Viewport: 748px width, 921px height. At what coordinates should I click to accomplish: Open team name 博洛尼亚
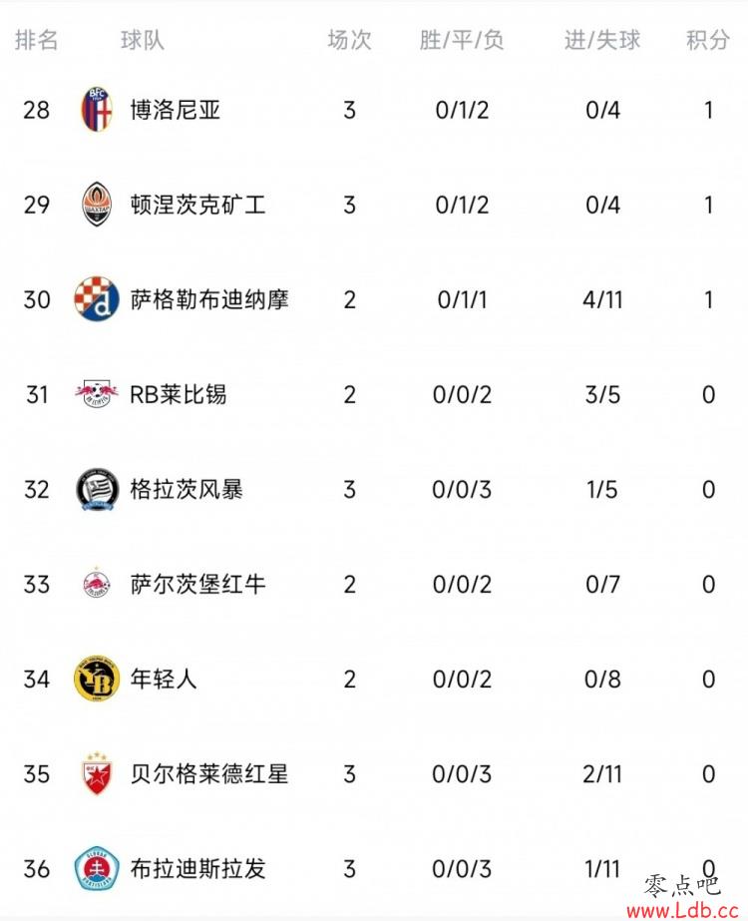(x=176, y=110)
